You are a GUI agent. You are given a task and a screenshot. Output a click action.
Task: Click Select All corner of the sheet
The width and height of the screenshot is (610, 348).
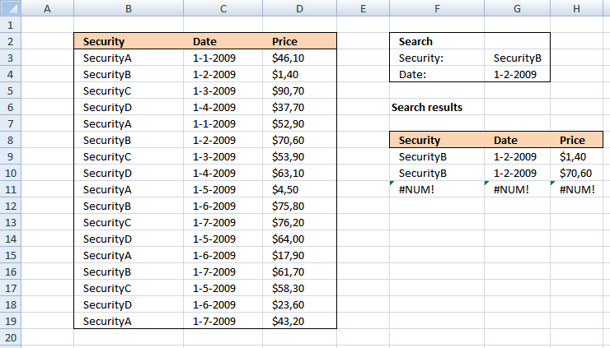click(x=8, y=9)
